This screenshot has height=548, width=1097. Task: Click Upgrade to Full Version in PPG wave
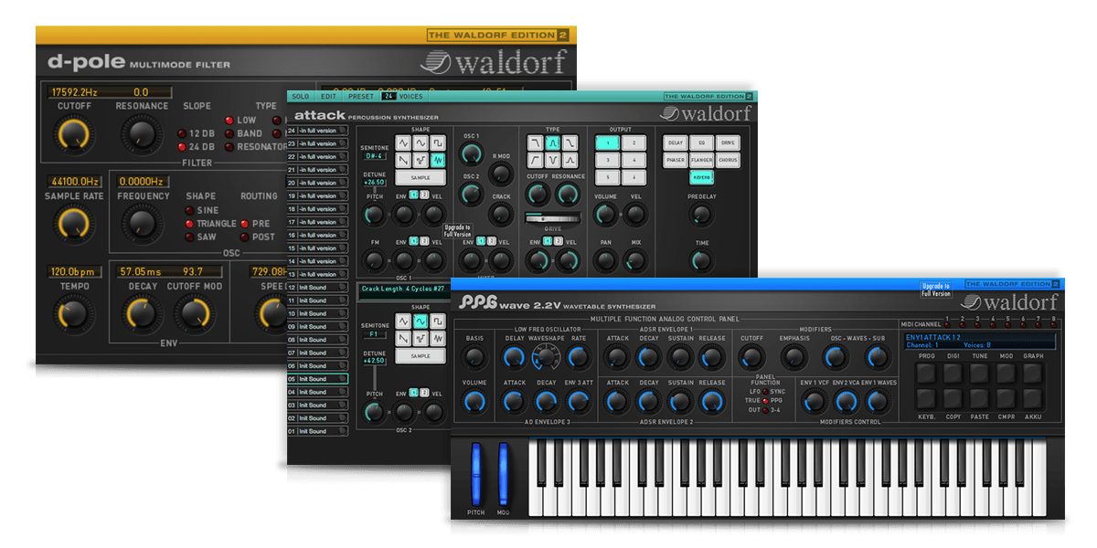coord(935,290)
